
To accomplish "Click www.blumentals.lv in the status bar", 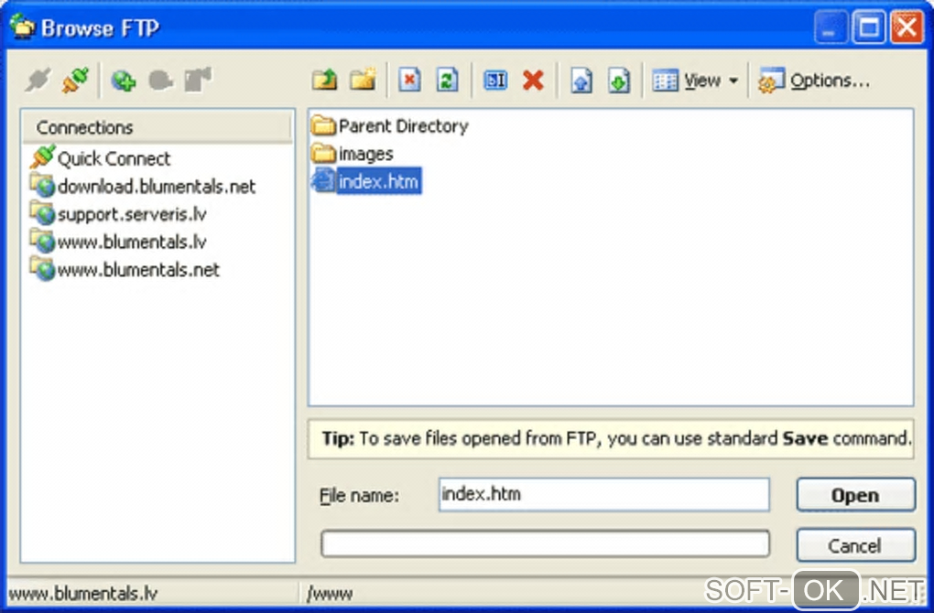I will 82,594.
